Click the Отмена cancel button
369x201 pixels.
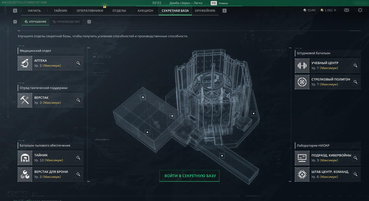(223, 3)
